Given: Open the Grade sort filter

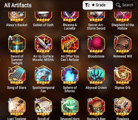Looking at the screenshot, I should (98, 5).
